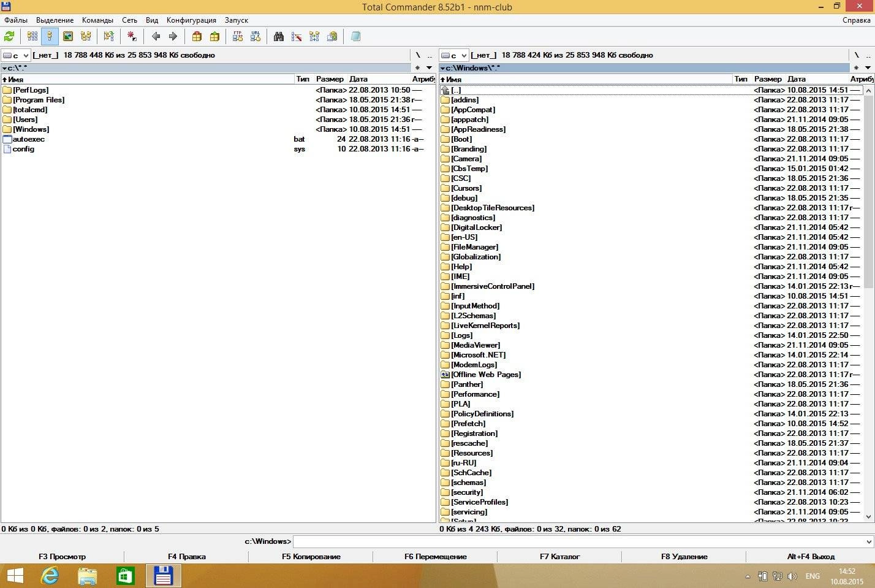
Task: Click the unpack files archive icon
Action: pyautogui.click(x=214, y=36)
